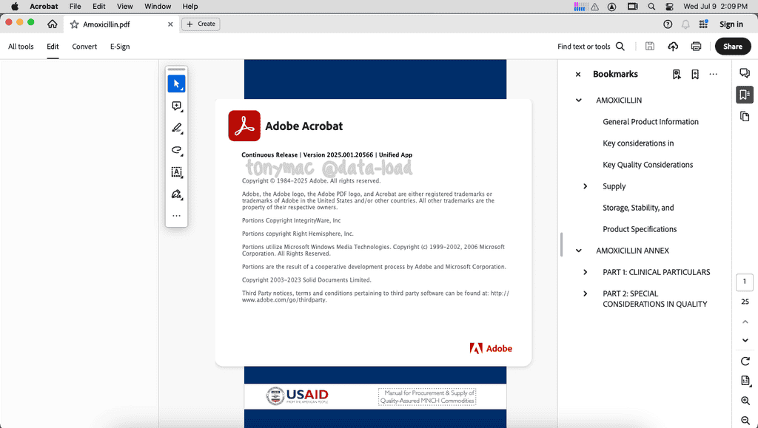This screenshot has height=428, width=758.
Task: Open the Window menu
Action: [x=158, y=6]
